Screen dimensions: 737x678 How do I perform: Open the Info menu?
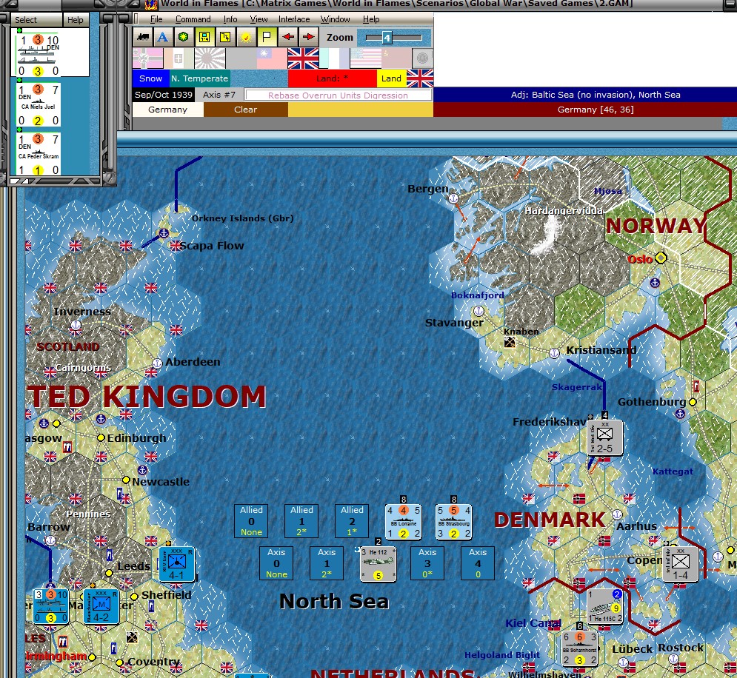(230, 19)
